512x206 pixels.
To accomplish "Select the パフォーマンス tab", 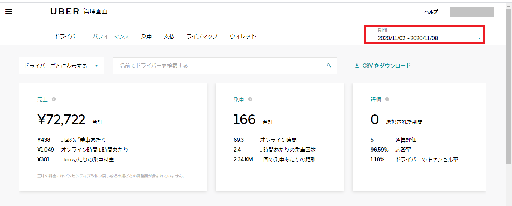I will pyautogui.click(x=111, y=36).
